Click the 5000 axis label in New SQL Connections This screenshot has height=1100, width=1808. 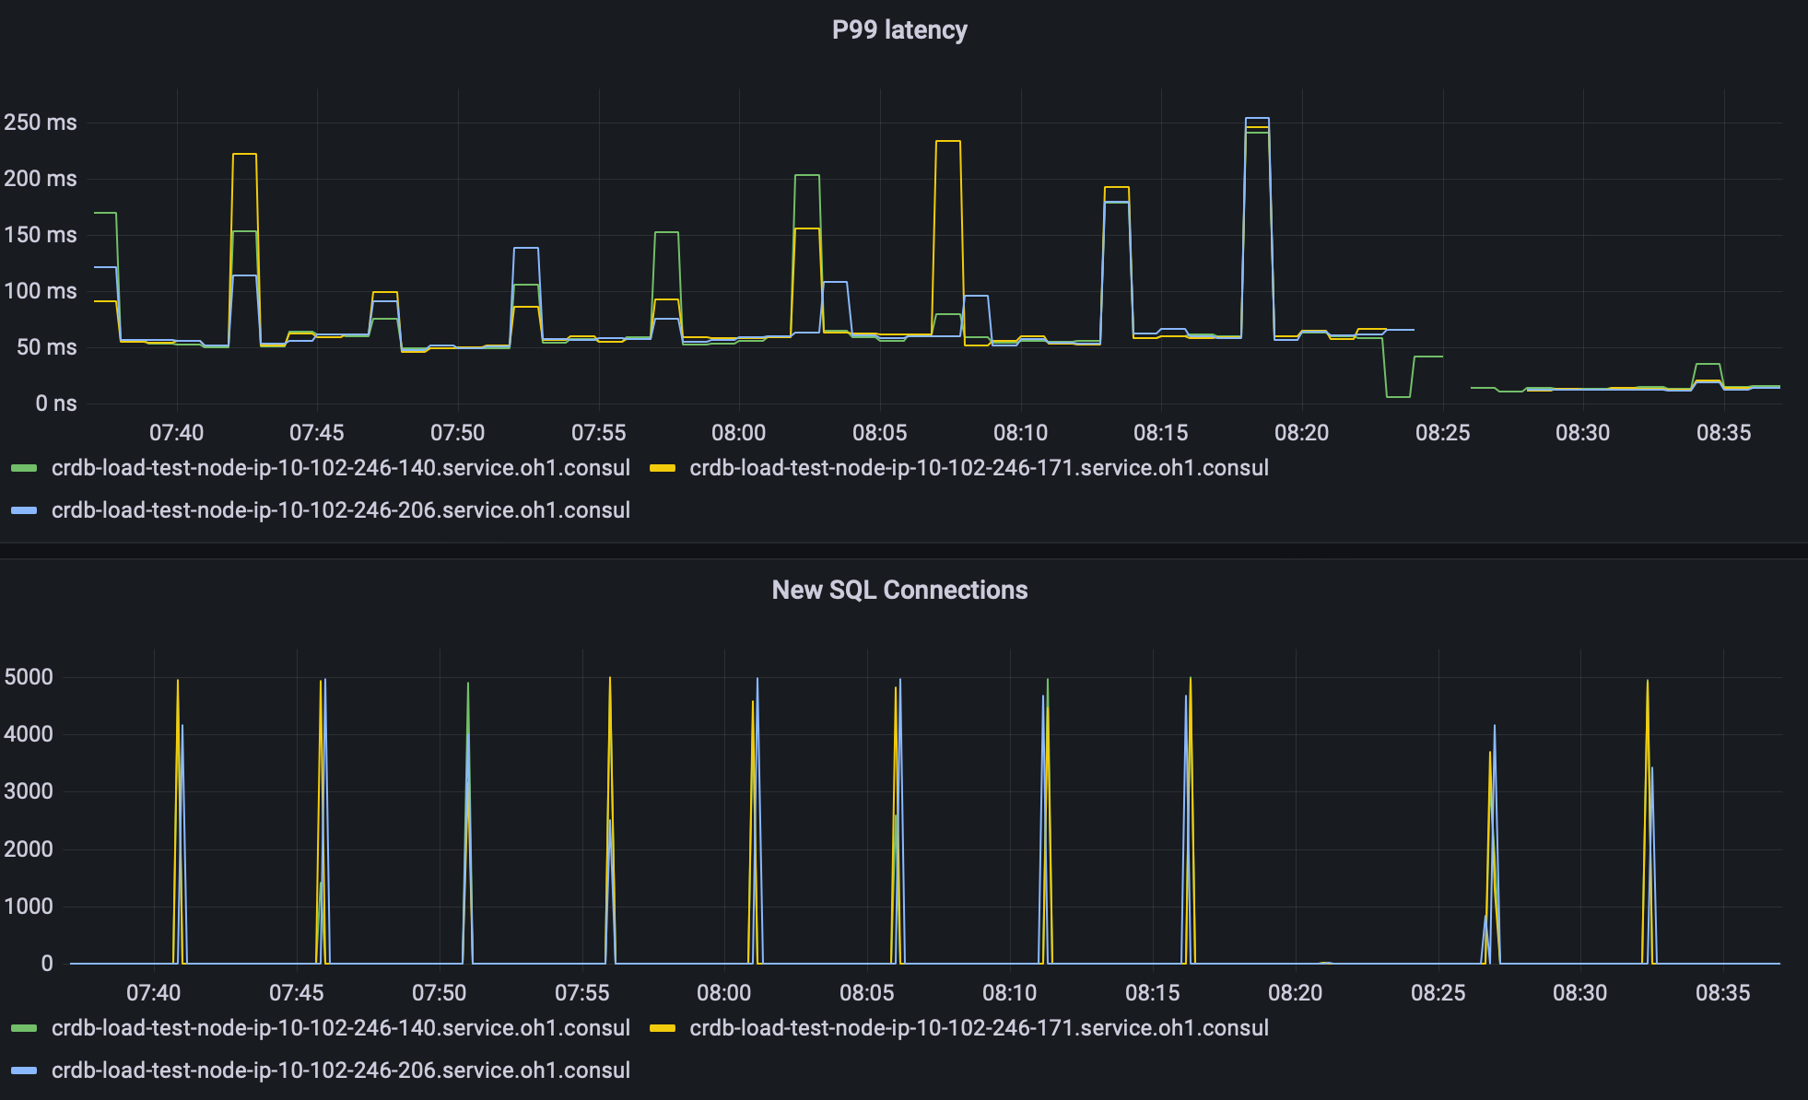[x=29, y=677]
